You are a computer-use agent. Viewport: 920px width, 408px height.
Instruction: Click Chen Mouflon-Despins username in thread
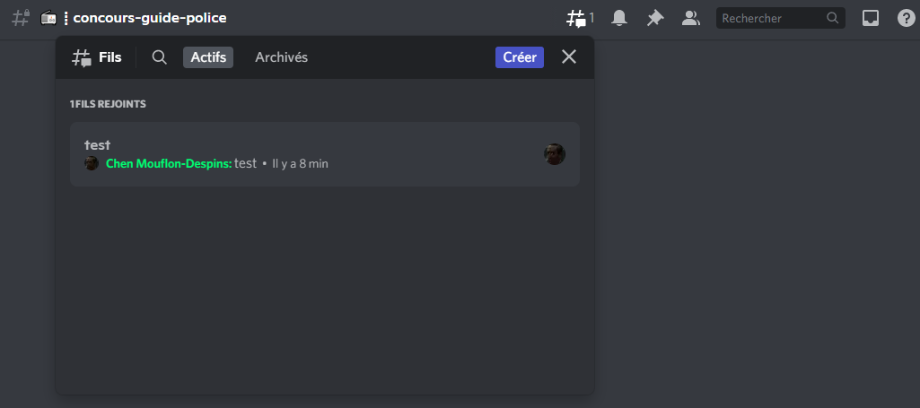pos(169,163)
